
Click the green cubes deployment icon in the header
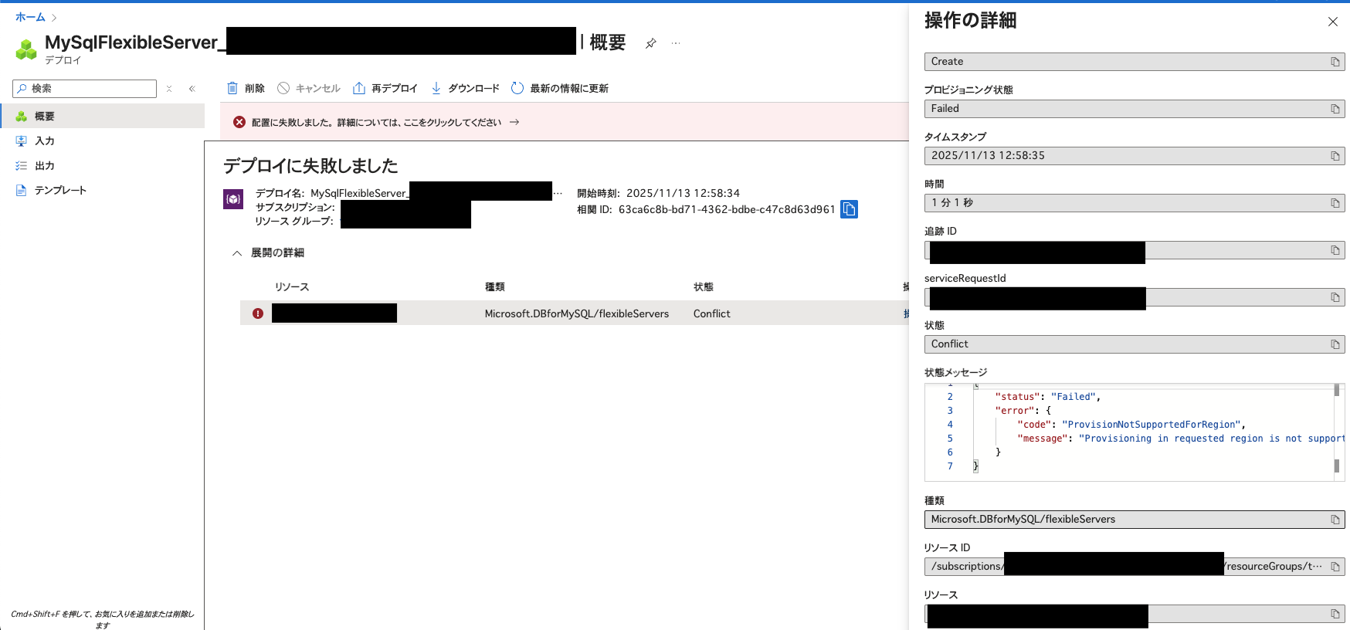coord(26,49)
